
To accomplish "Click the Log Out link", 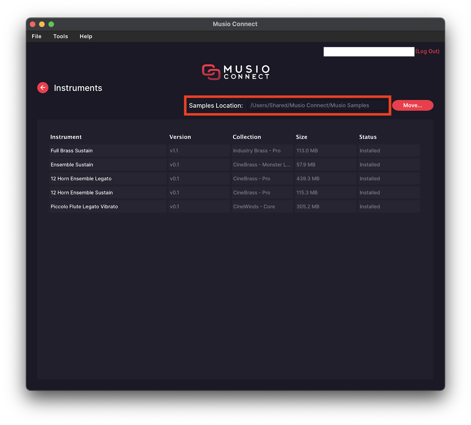I will pos(427,51).
